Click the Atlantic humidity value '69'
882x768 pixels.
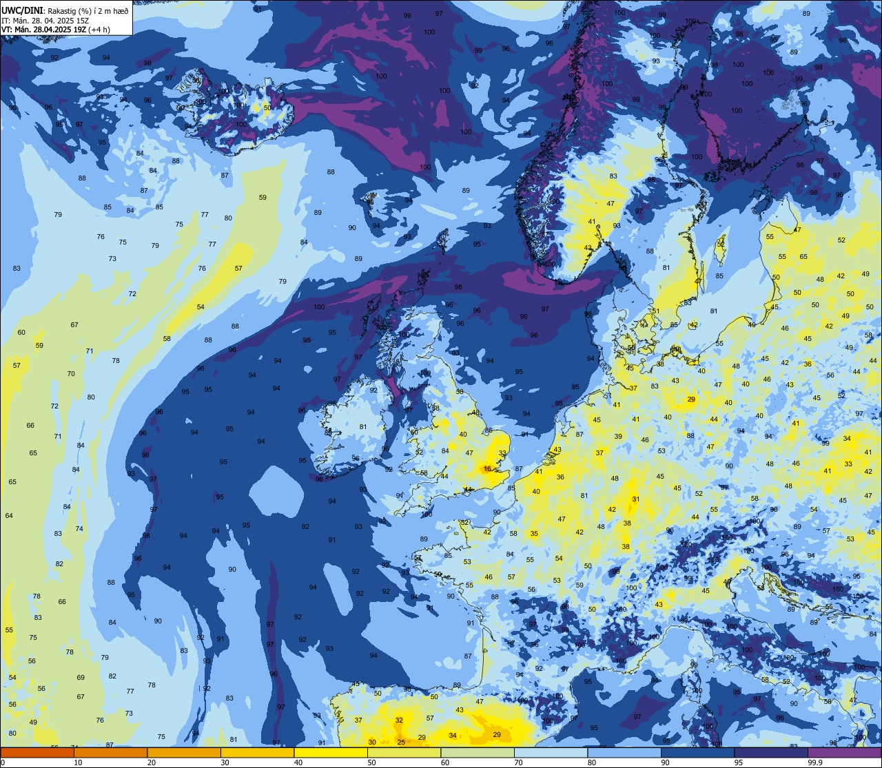[x=81, y=677]
